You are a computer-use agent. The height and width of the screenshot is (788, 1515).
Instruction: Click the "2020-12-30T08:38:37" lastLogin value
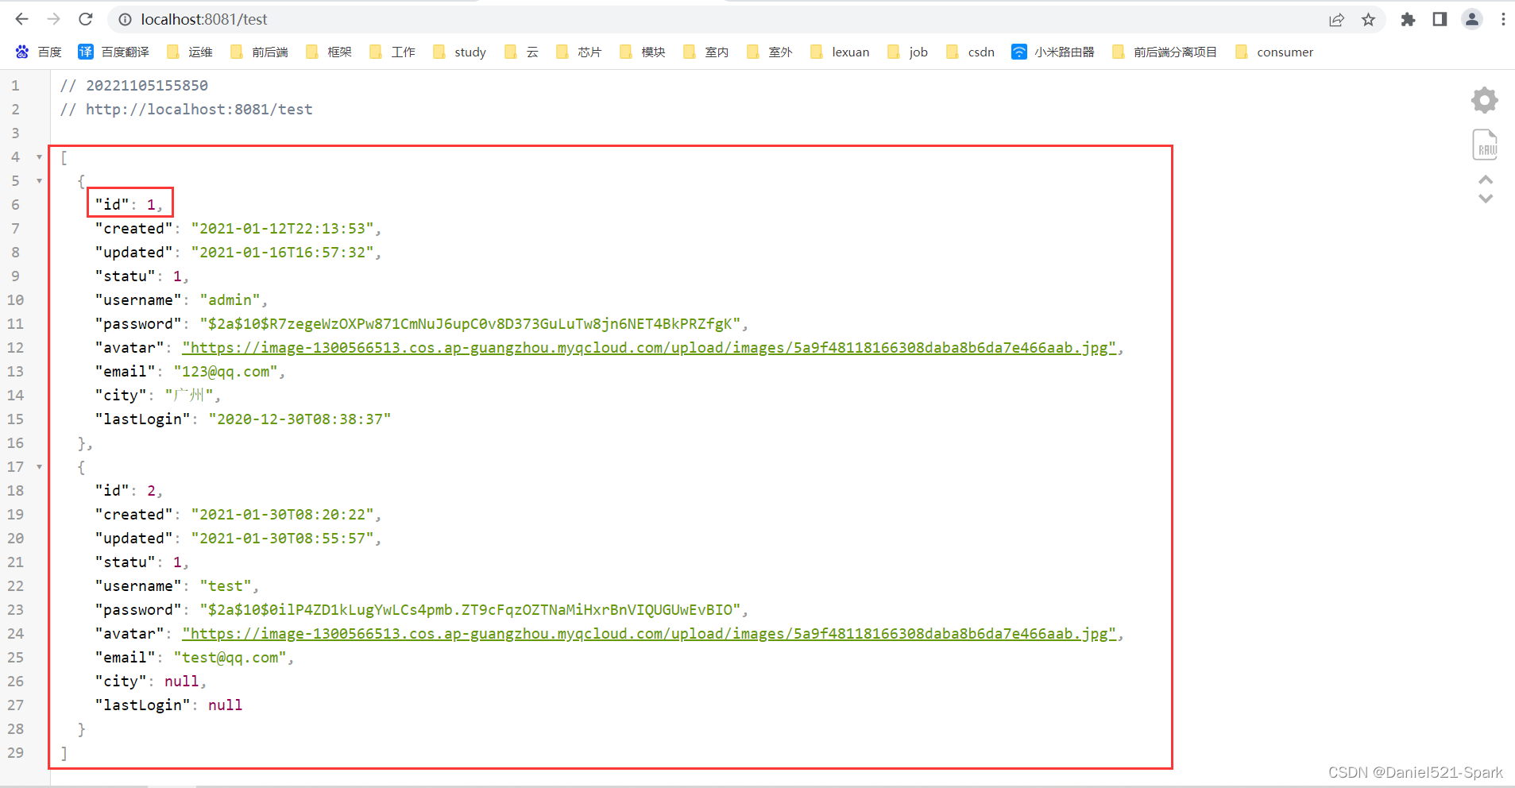(x=300, y=419)
